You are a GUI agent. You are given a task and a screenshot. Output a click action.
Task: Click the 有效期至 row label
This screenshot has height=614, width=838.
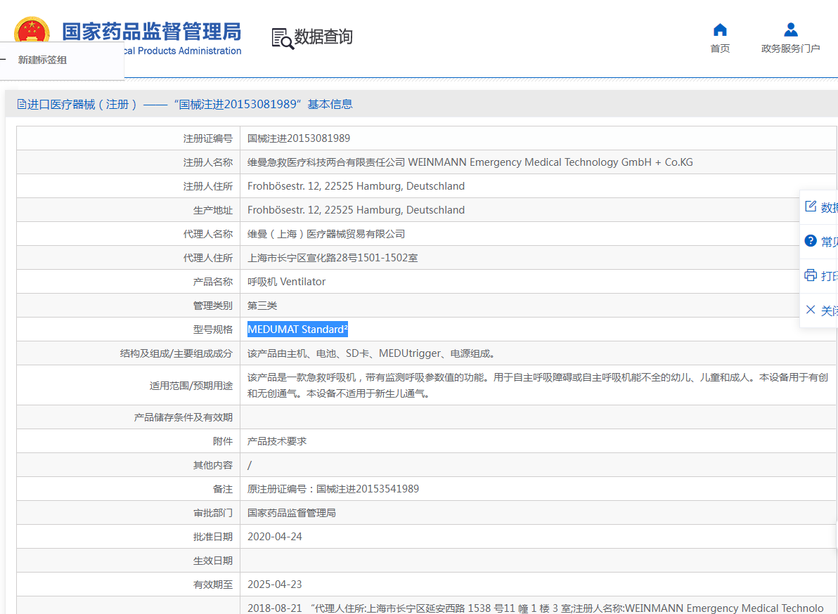point(213,584)
